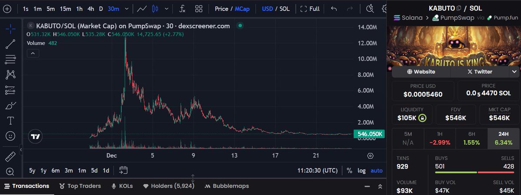Select the text annotation tool
Screen dimensions: 521x195
[x=10, y=120]
